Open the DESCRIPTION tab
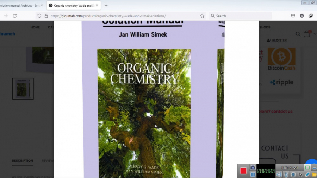The height and width of the screenshot is (178, 317). click(23, 161)
